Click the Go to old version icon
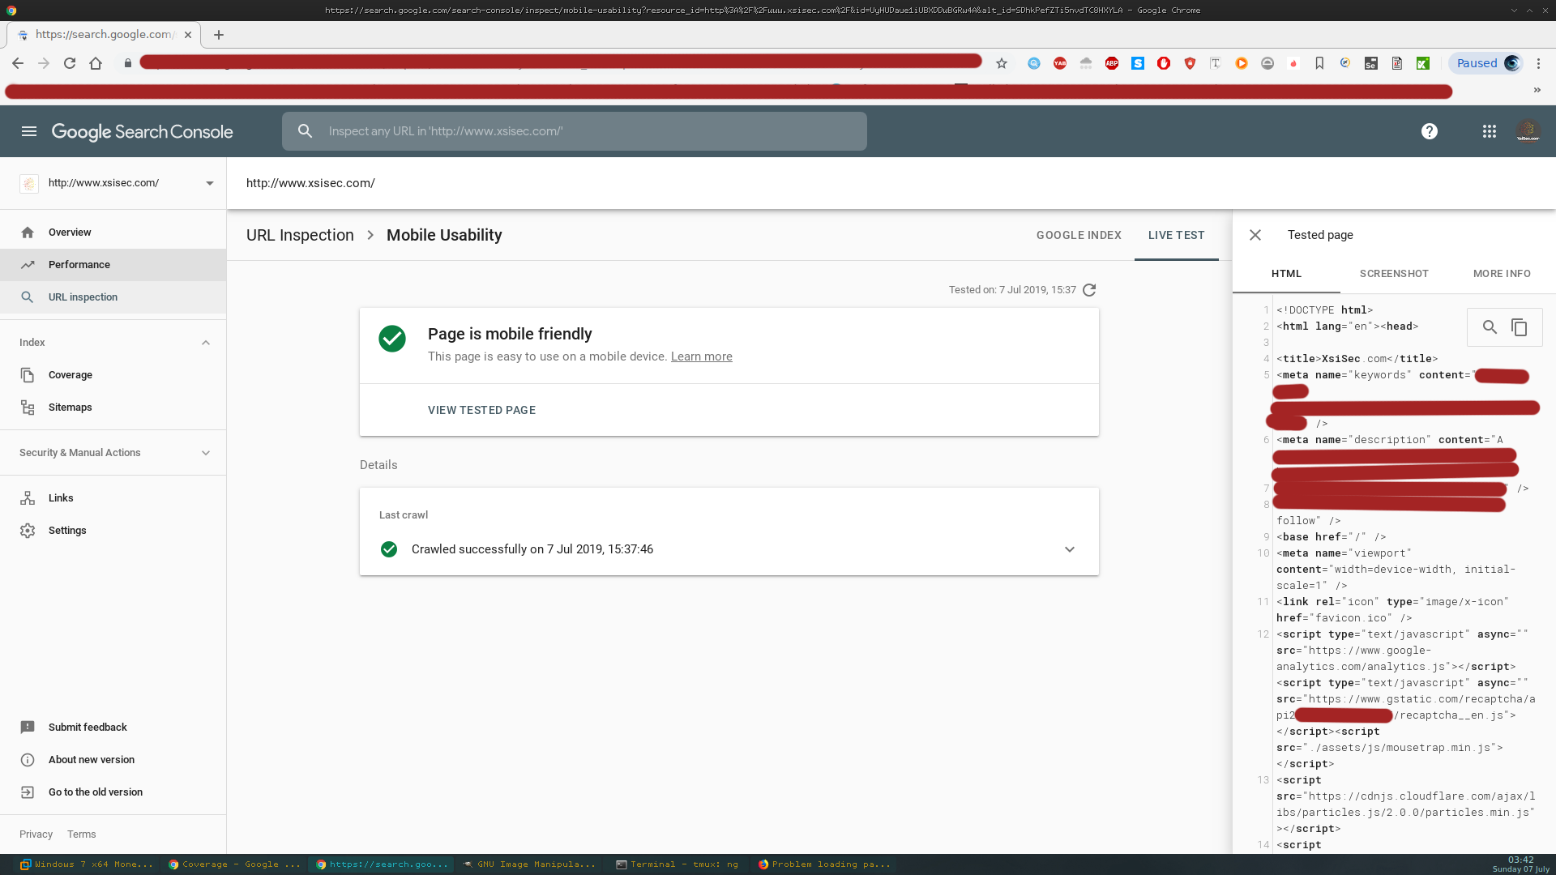The width and height of the screenshot is (1556, 875). (28, 792)
